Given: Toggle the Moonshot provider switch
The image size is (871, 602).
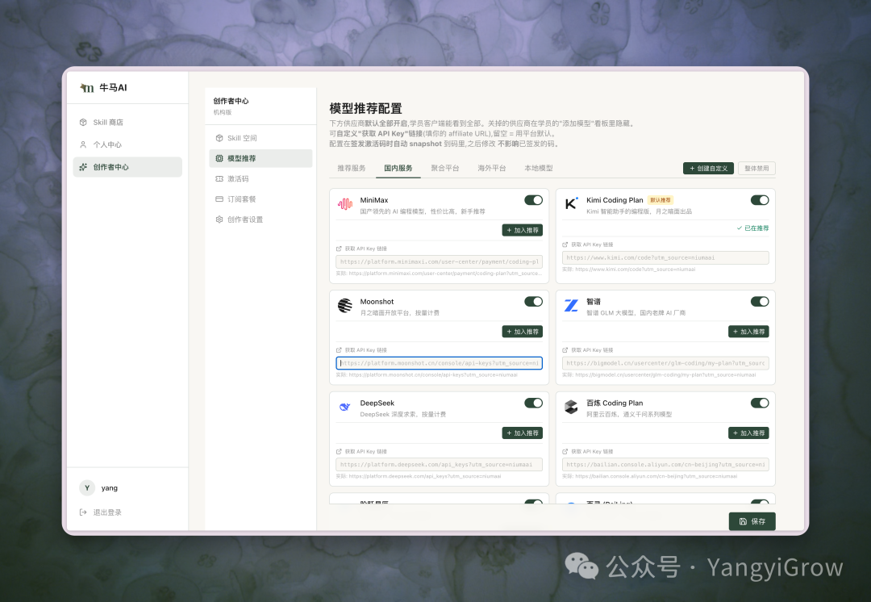Looking at the screenshot, I should click(533, 301).
